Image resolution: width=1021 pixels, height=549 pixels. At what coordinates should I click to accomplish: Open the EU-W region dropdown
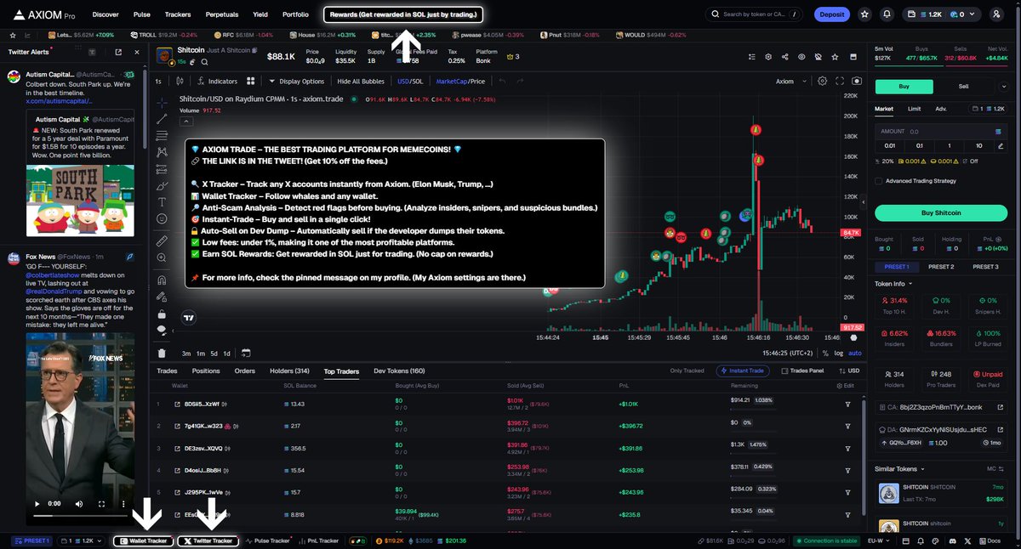tap(878, 541)
